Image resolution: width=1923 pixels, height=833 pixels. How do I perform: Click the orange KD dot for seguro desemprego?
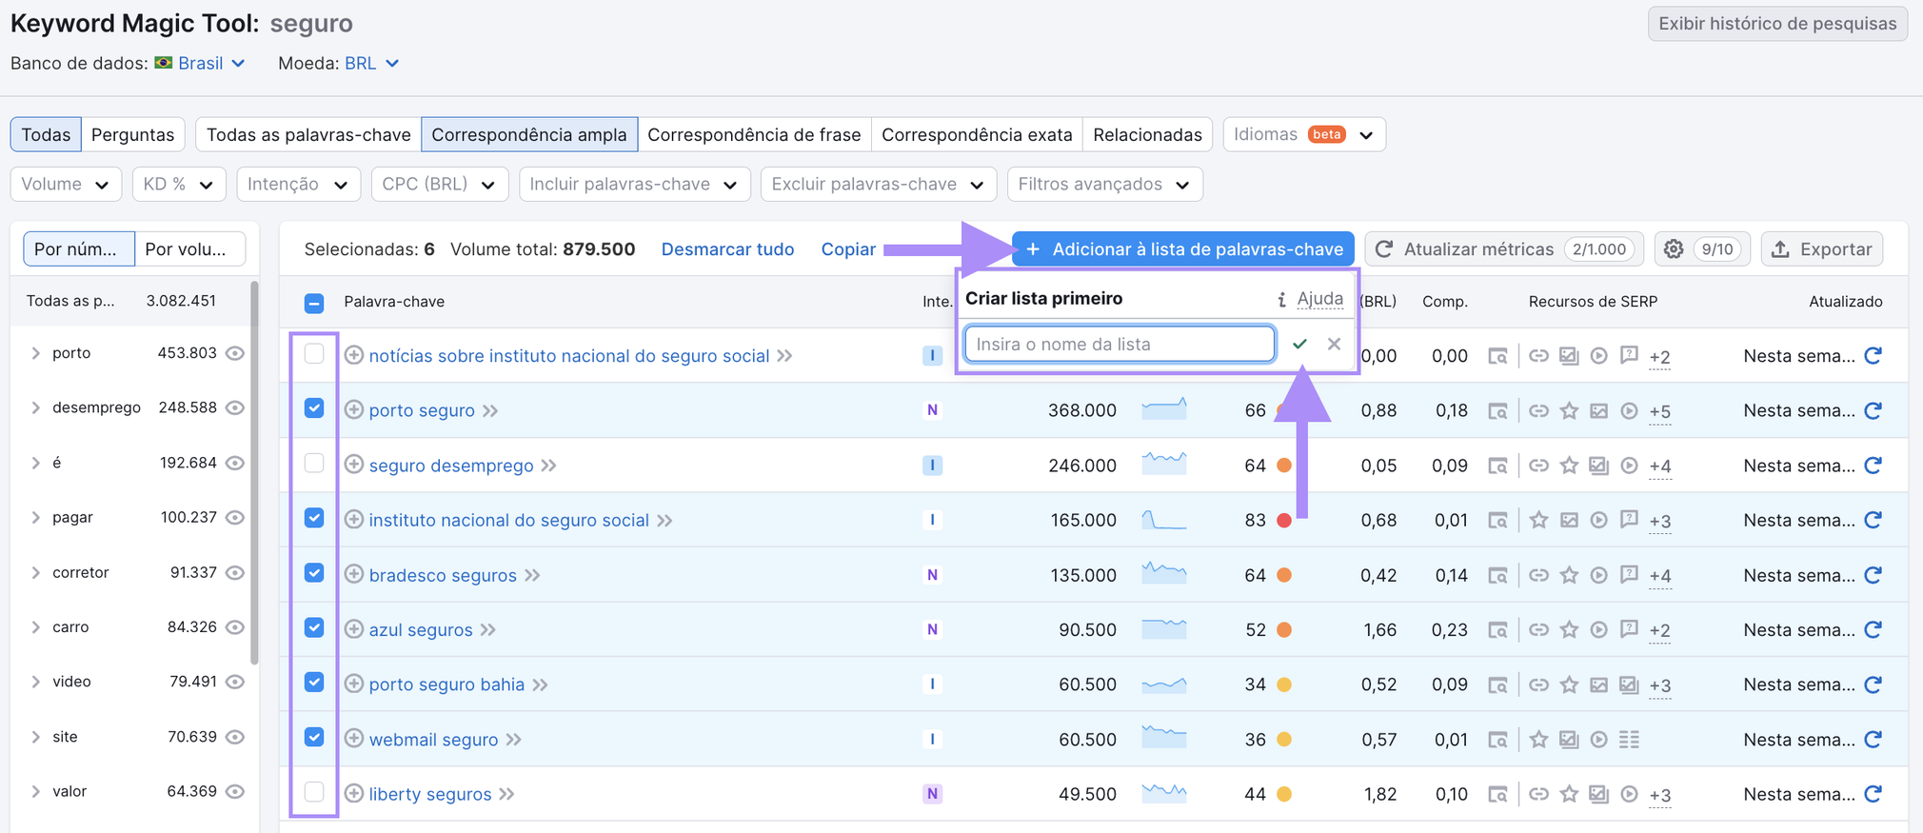point(1284,466)
